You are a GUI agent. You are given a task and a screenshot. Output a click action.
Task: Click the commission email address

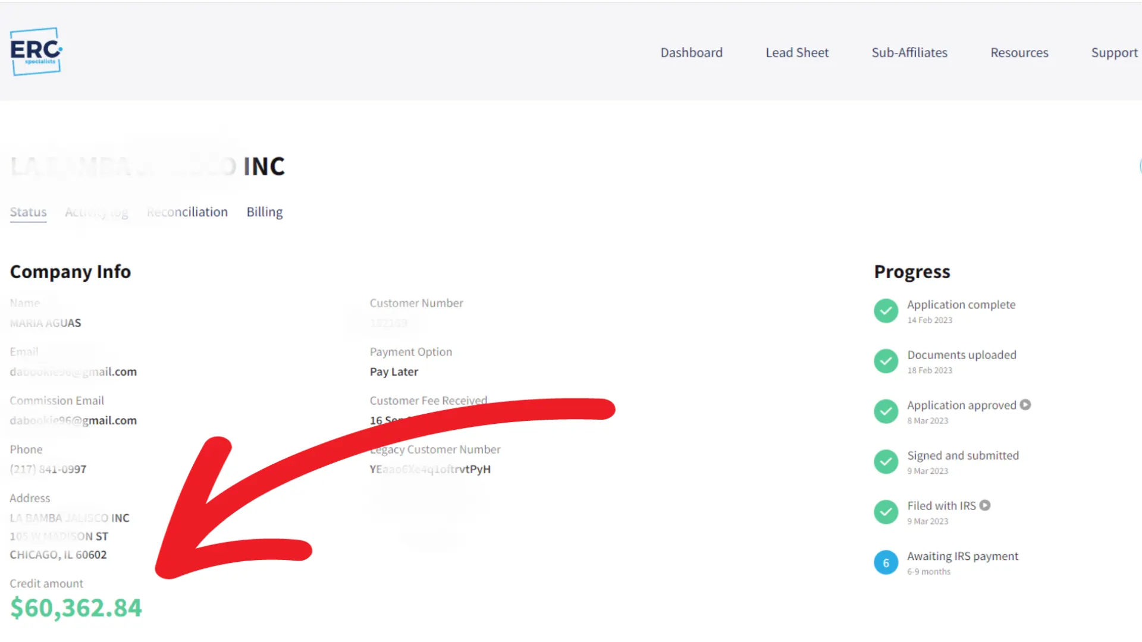point(73,420)
